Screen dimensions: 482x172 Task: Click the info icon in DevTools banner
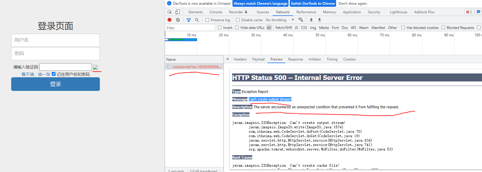[169, 4]
